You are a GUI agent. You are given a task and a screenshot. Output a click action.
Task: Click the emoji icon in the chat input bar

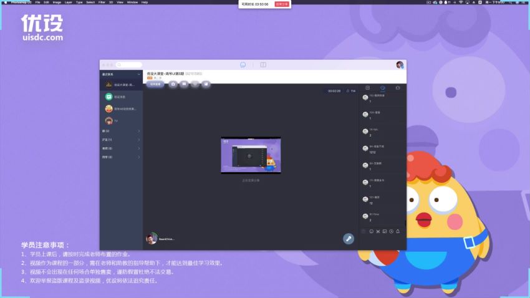tap(372, 231)
